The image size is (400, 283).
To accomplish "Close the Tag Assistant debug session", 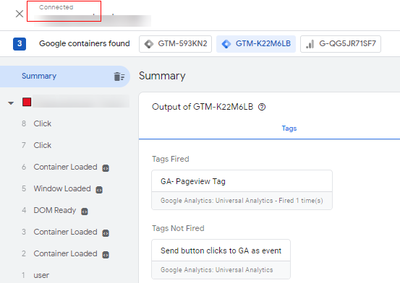I will click(20, 14).
